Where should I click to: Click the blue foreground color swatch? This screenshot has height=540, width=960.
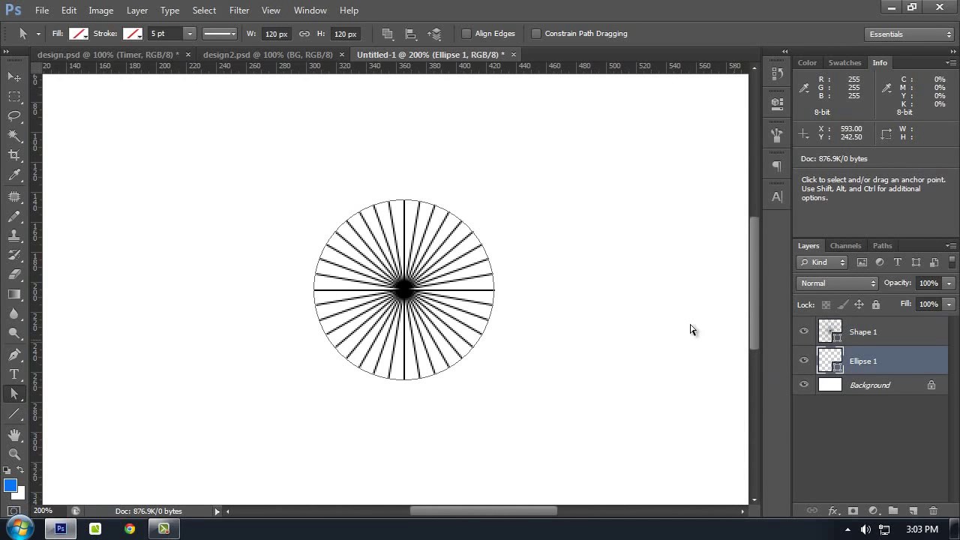(x=10, y=486)
